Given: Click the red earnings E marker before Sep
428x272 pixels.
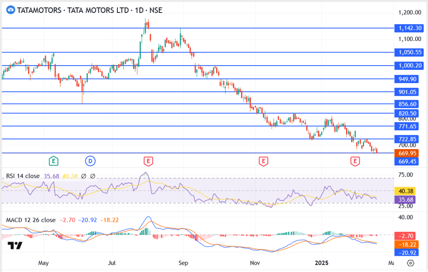Looking at the screenshot, I should 148,160.
